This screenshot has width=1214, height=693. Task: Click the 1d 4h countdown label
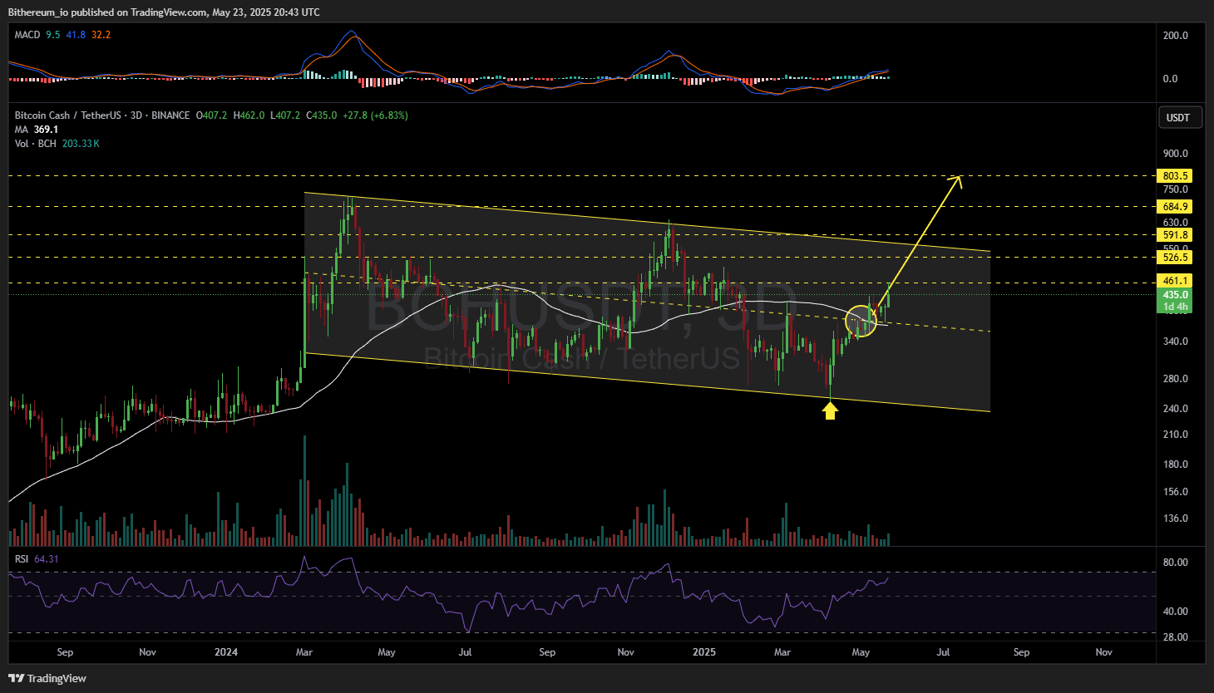click(x=1175, y=307)
